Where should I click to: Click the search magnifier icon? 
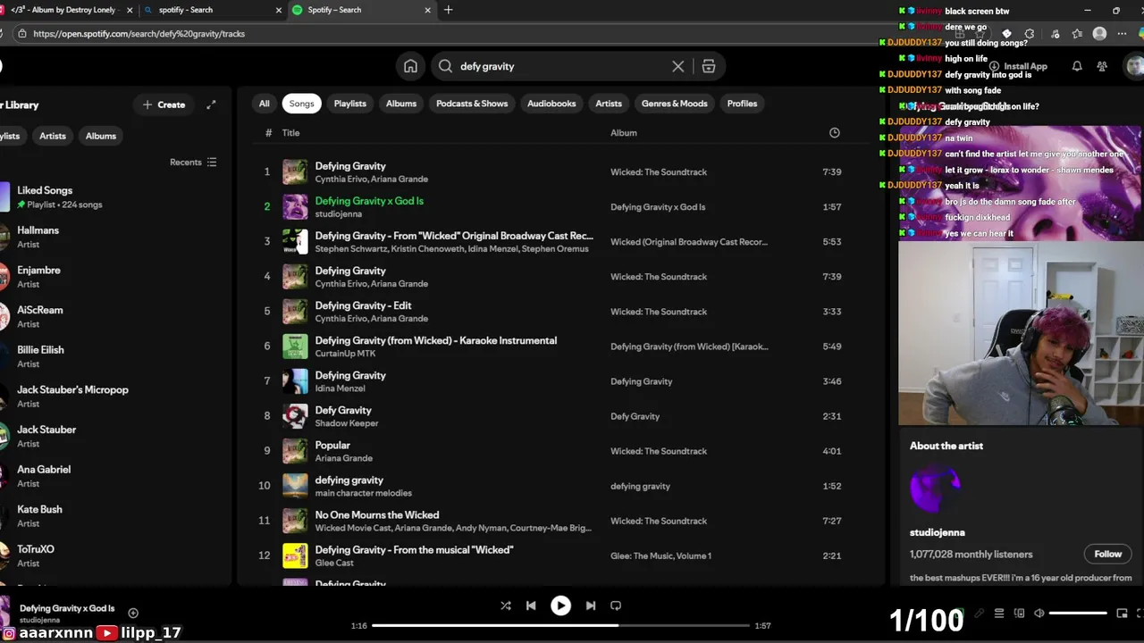tap(445, 66)
